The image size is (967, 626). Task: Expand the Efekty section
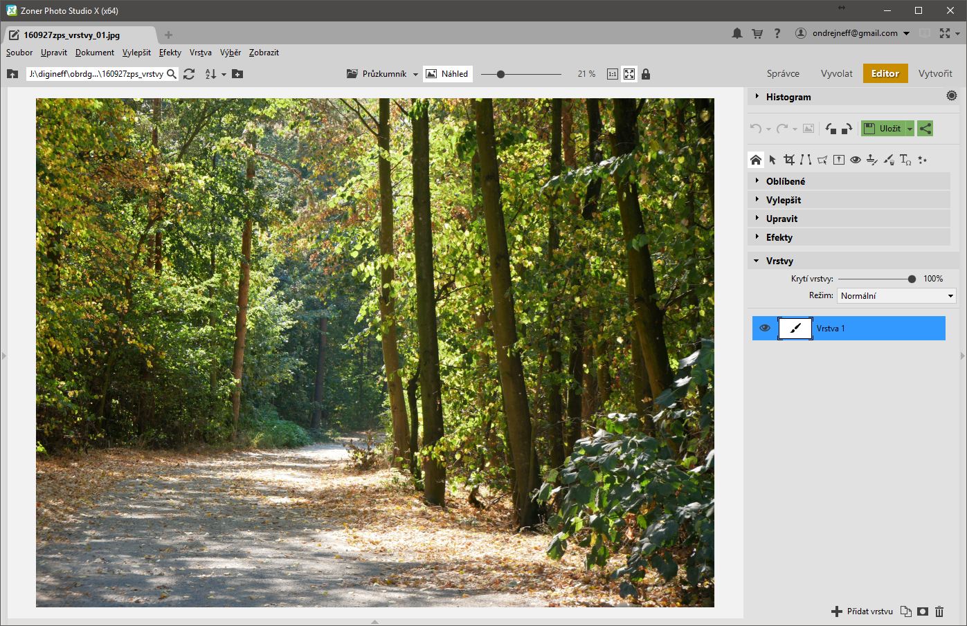(x=779, y=237)
